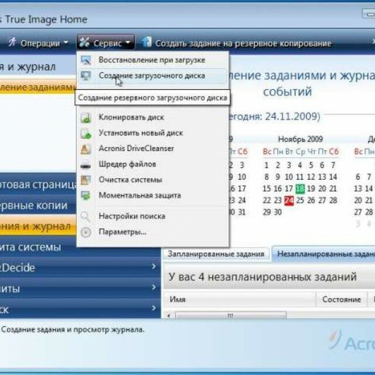Click the Сервис tools icon
The height and width of the screenshot is (375, 375).
pos(84,42)
